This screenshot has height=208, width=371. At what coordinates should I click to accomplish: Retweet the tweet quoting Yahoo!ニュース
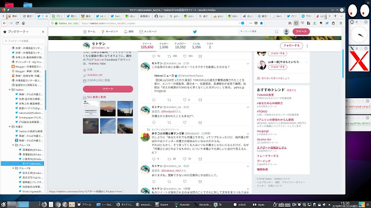(x=169, y=100)
